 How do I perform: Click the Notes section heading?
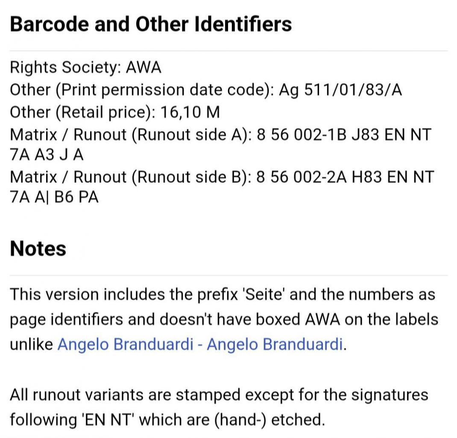[38, 249]
